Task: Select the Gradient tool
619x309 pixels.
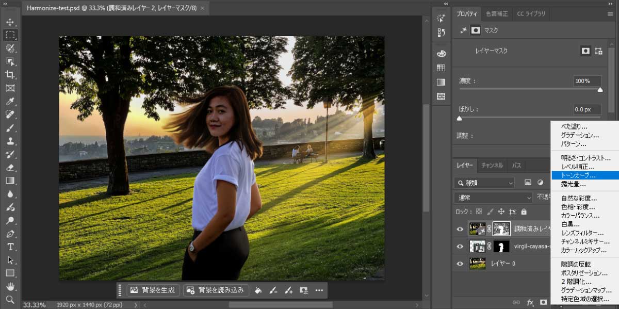Action: (10, 181)
